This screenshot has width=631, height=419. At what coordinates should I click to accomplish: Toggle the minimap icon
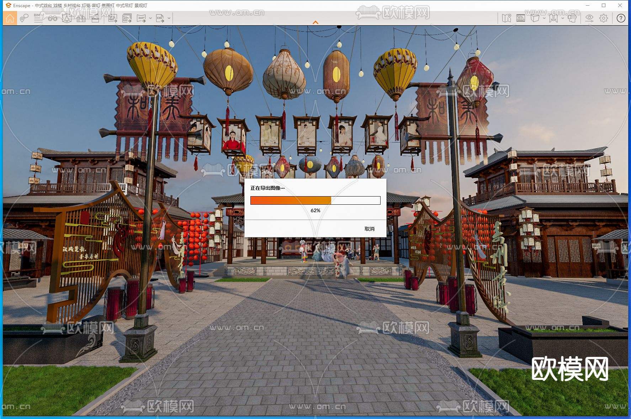(x=507, y=18)
